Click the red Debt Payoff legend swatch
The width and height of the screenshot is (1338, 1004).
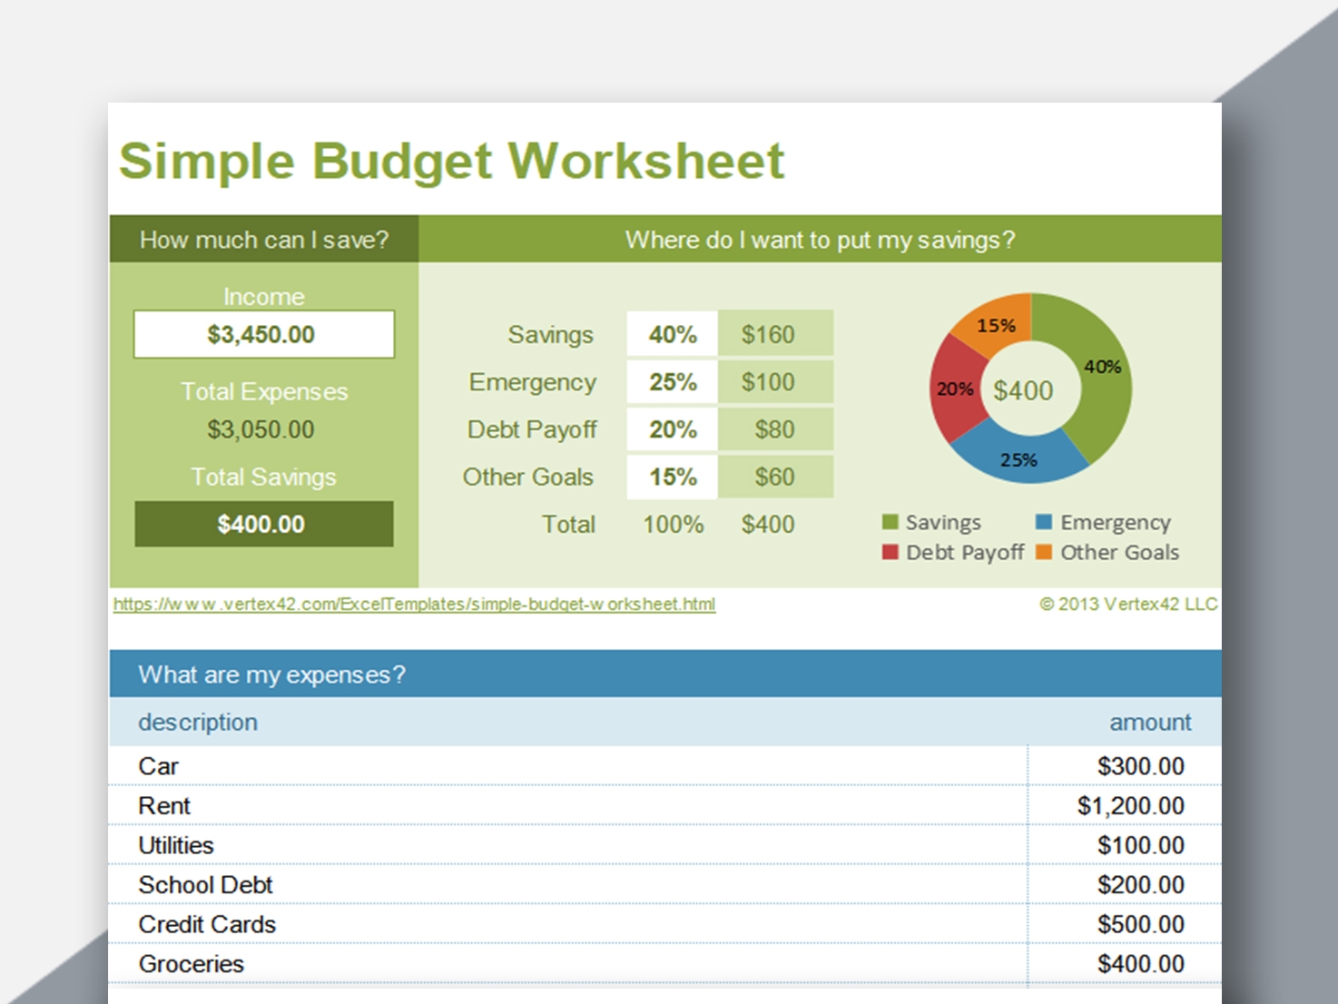point(890,552)
